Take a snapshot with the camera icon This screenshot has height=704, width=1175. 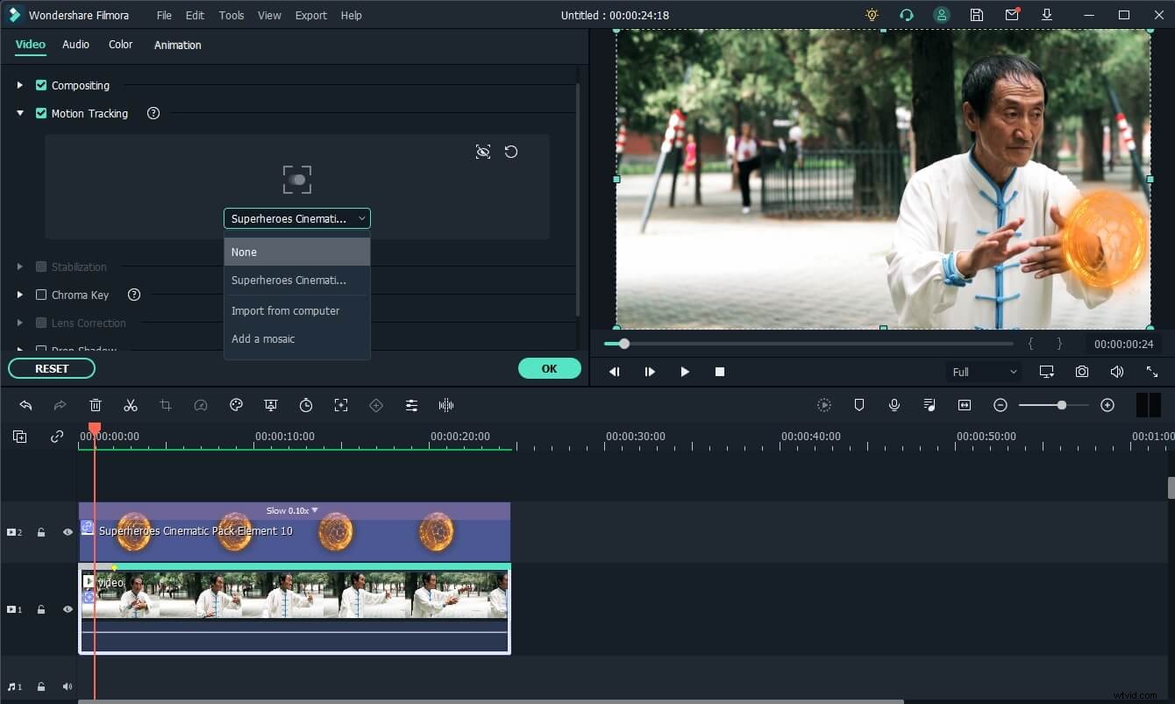(1082, 372)
